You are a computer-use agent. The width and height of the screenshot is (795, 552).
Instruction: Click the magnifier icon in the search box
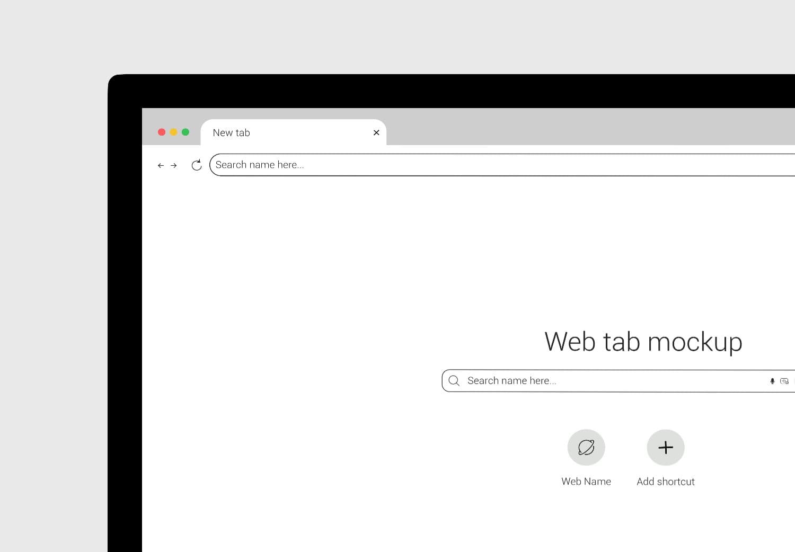pos(454,381)
